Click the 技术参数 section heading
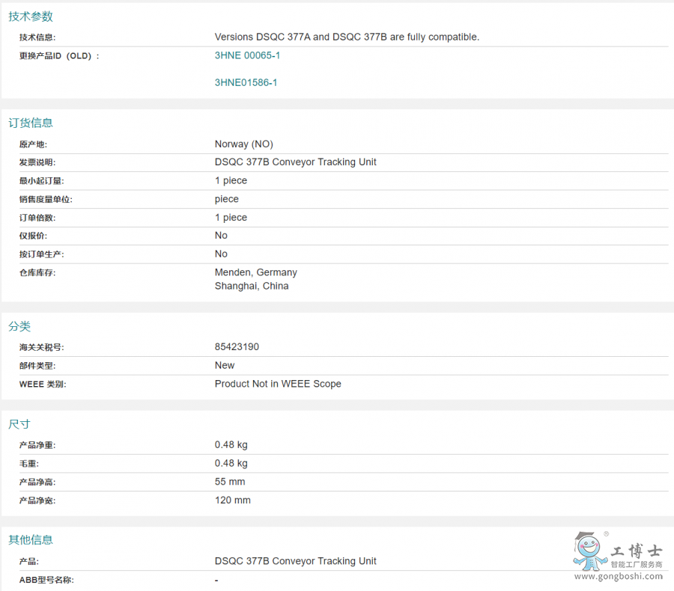The height and width of the screenshot is (591, 674). click(31, 16)
